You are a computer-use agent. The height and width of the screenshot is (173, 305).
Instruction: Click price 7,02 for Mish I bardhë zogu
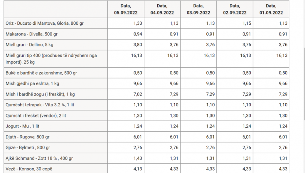[138, 94]
